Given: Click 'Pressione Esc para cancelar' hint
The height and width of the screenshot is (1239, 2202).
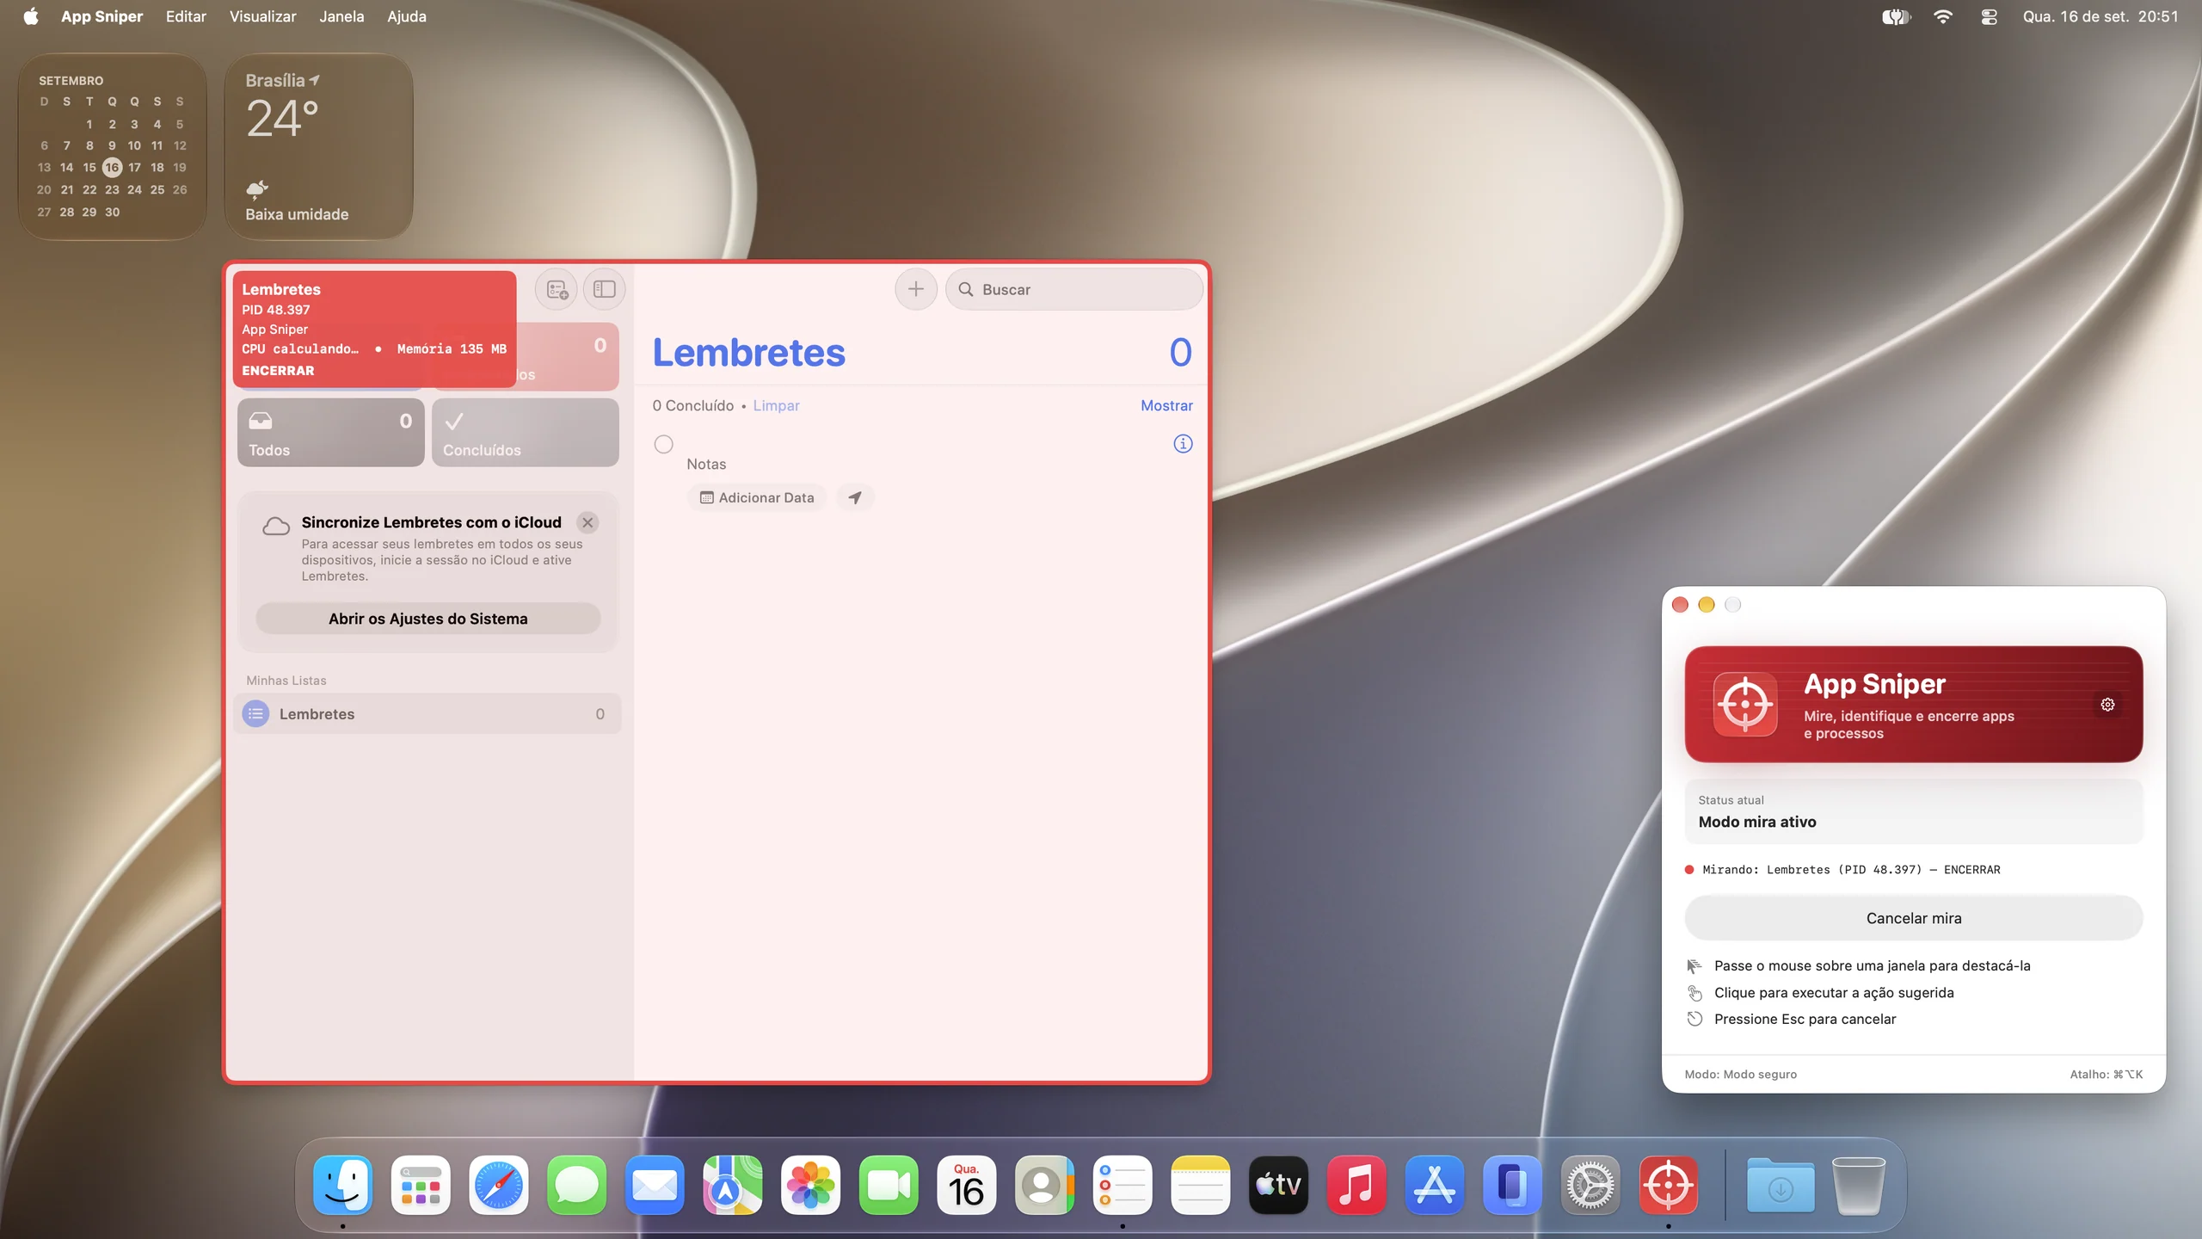Looking at the screenshot, I should click(1805, 1020).
